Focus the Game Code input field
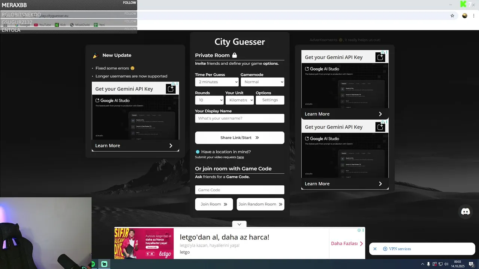The height and width of the screenshot is (269, 479). coord(239,190)
